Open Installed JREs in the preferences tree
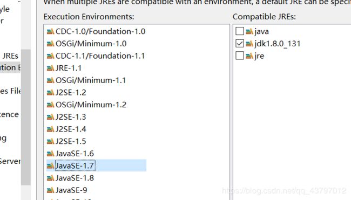The width and height of the screenshot is (351, 200). point(10,56)
